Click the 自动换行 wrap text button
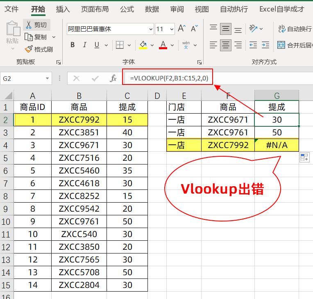The height and width of the screenshot is (299, 313). point(295,29)
